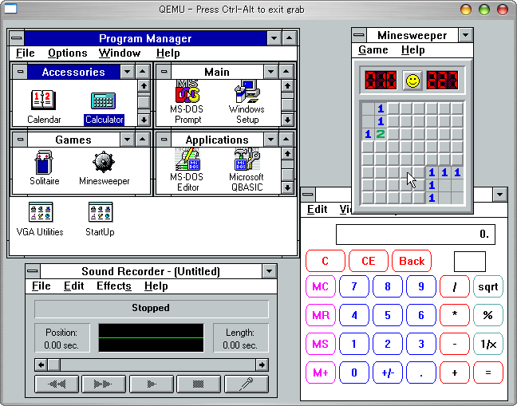
Task: Open Program Manager control menu box
Action: point(17,38)
